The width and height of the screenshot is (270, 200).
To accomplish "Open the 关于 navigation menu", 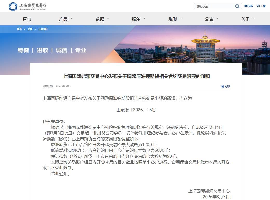I will click(x=245, y=19).
